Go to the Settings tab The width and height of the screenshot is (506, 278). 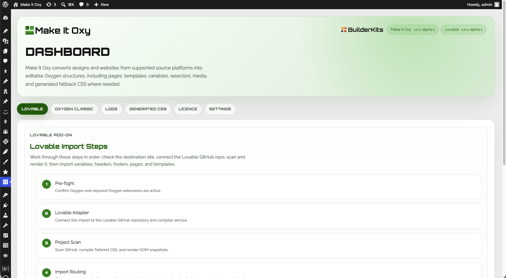(220, 109)
